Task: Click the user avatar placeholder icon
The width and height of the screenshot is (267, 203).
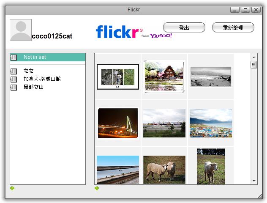Action: [x=21, y=30]
